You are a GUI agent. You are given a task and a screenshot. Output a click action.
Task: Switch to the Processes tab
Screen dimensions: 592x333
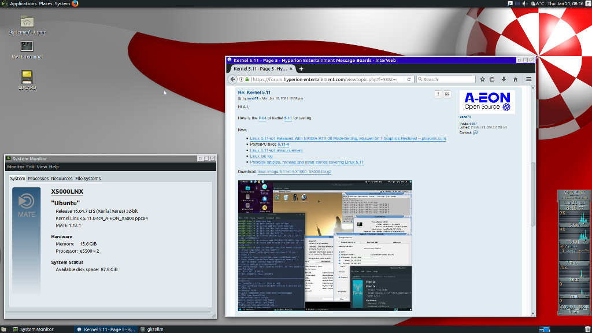[x=38, y=179]
